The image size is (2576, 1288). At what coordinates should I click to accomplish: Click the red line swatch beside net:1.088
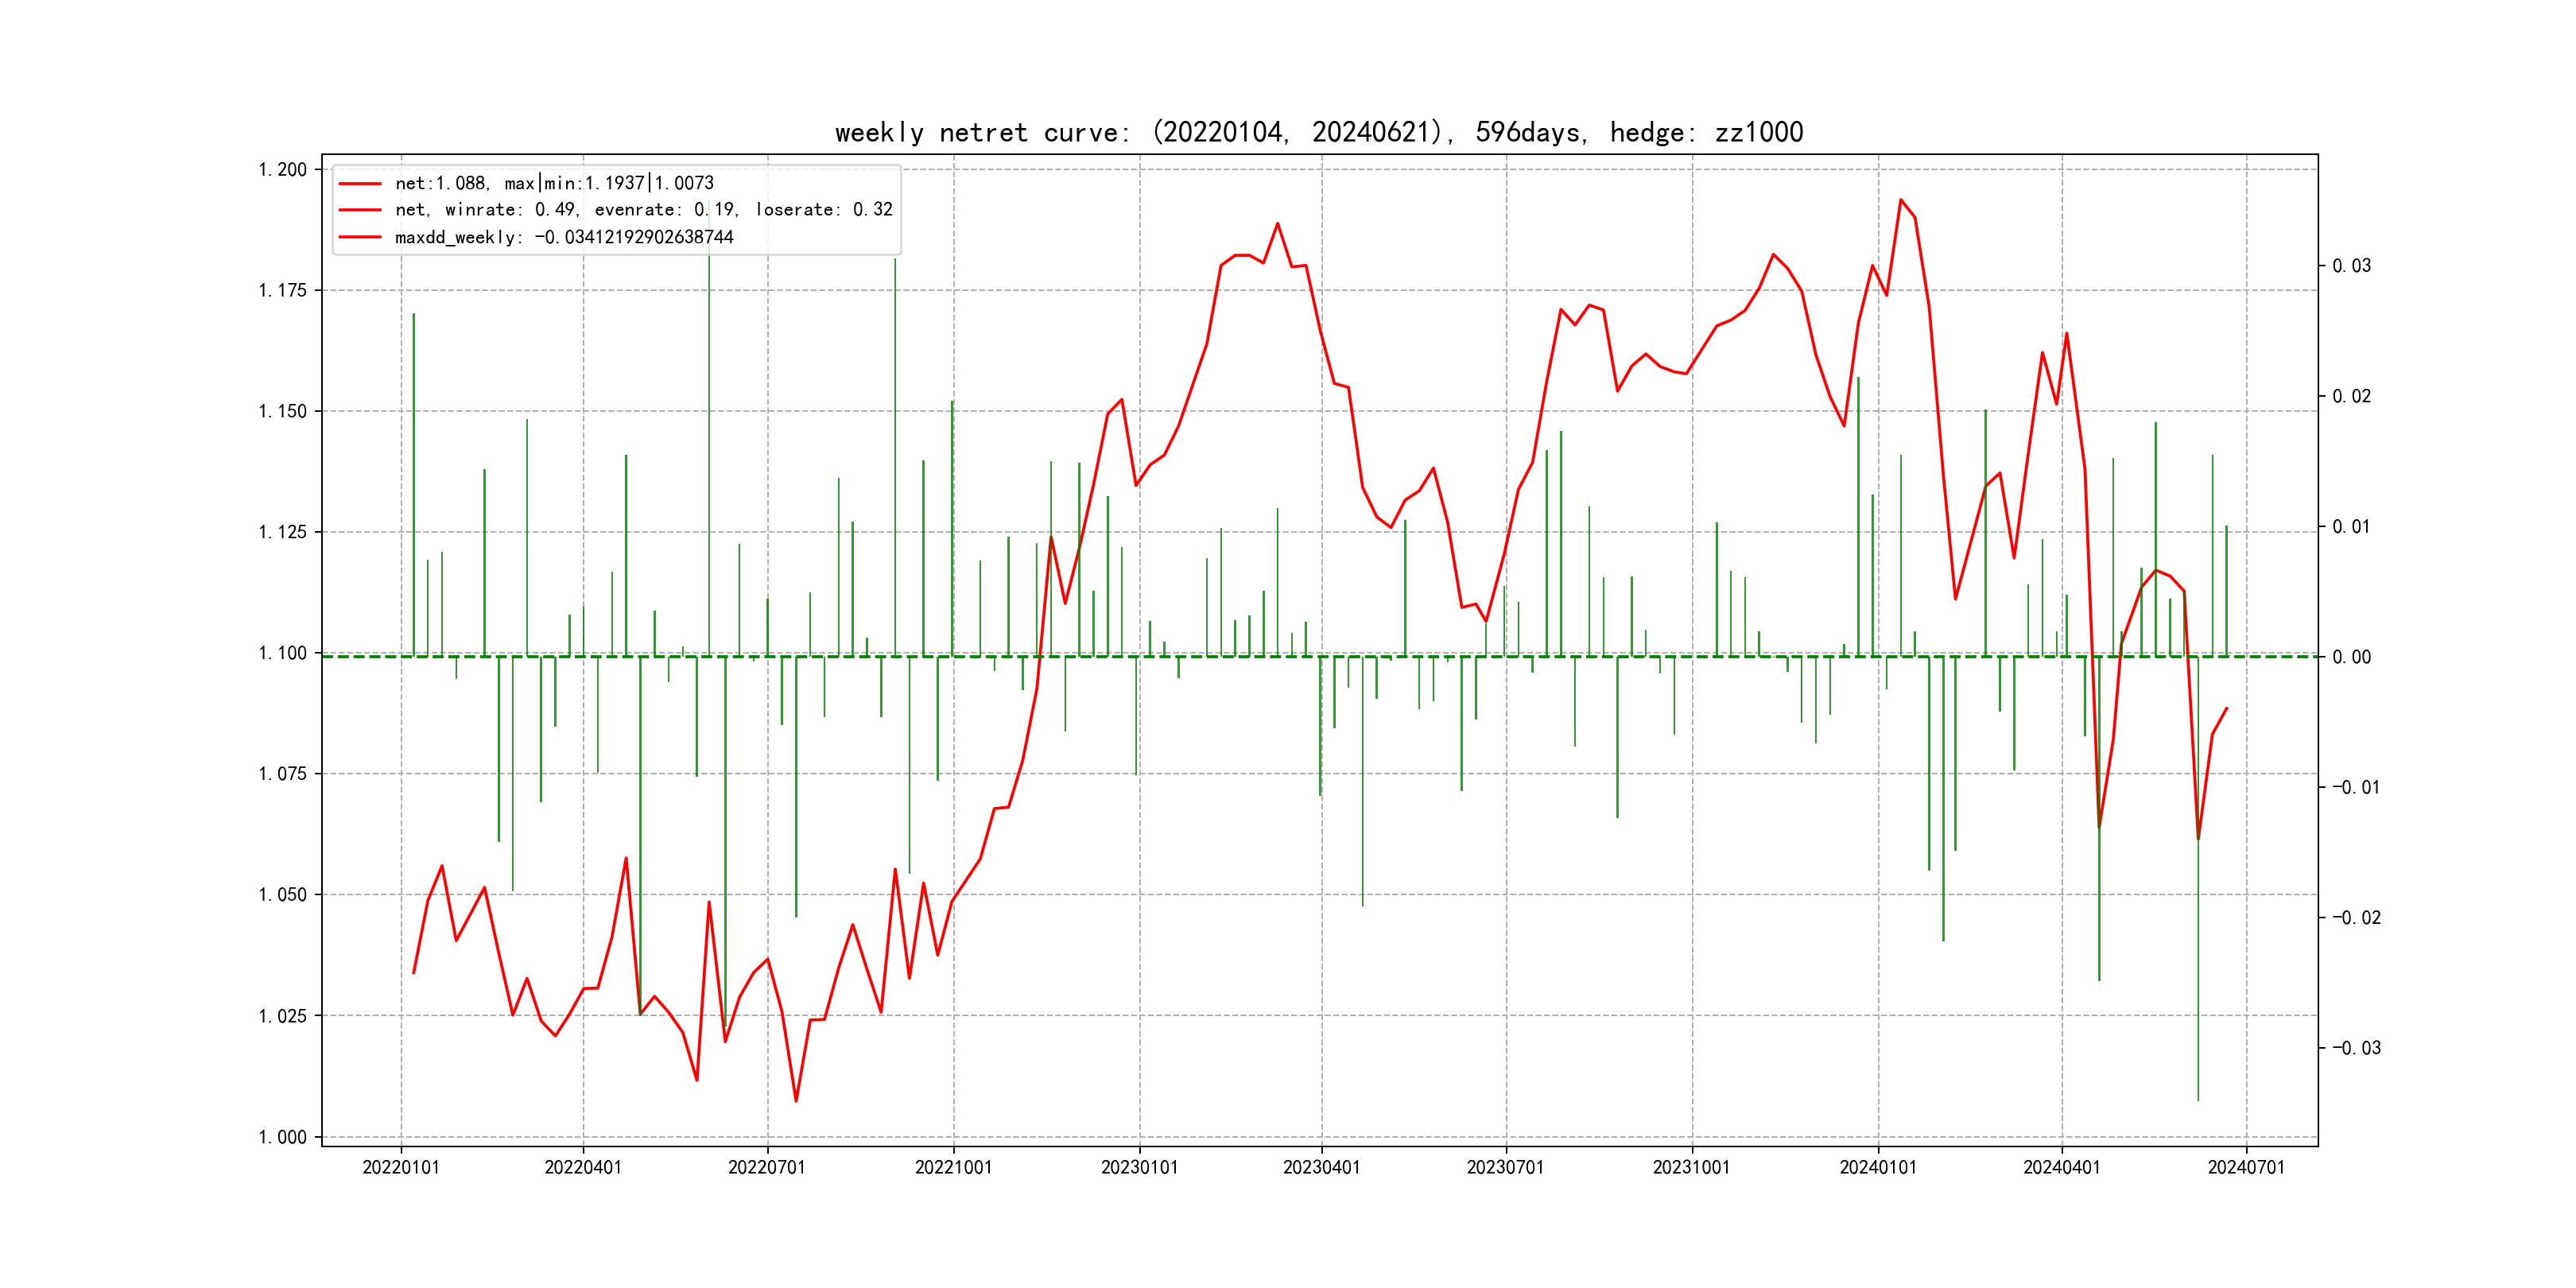tap(360, 184)
